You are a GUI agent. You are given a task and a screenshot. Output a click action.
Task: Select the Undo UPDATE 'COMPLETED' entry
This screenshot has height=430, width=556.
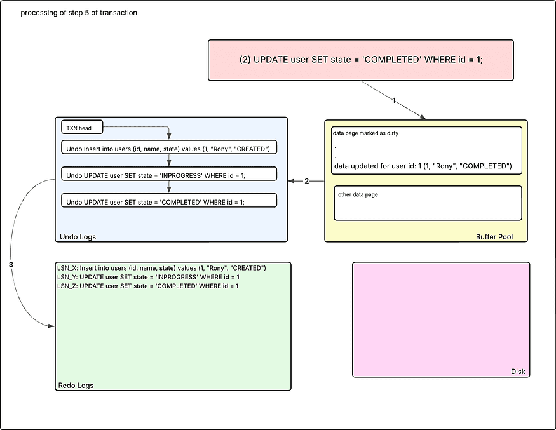(168, 201)
